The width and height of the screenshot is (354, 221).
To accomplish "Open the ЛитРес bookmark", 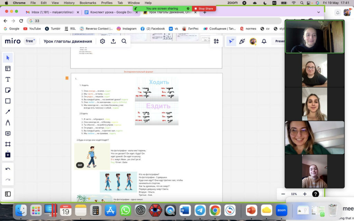I will [x=190, y=29].
